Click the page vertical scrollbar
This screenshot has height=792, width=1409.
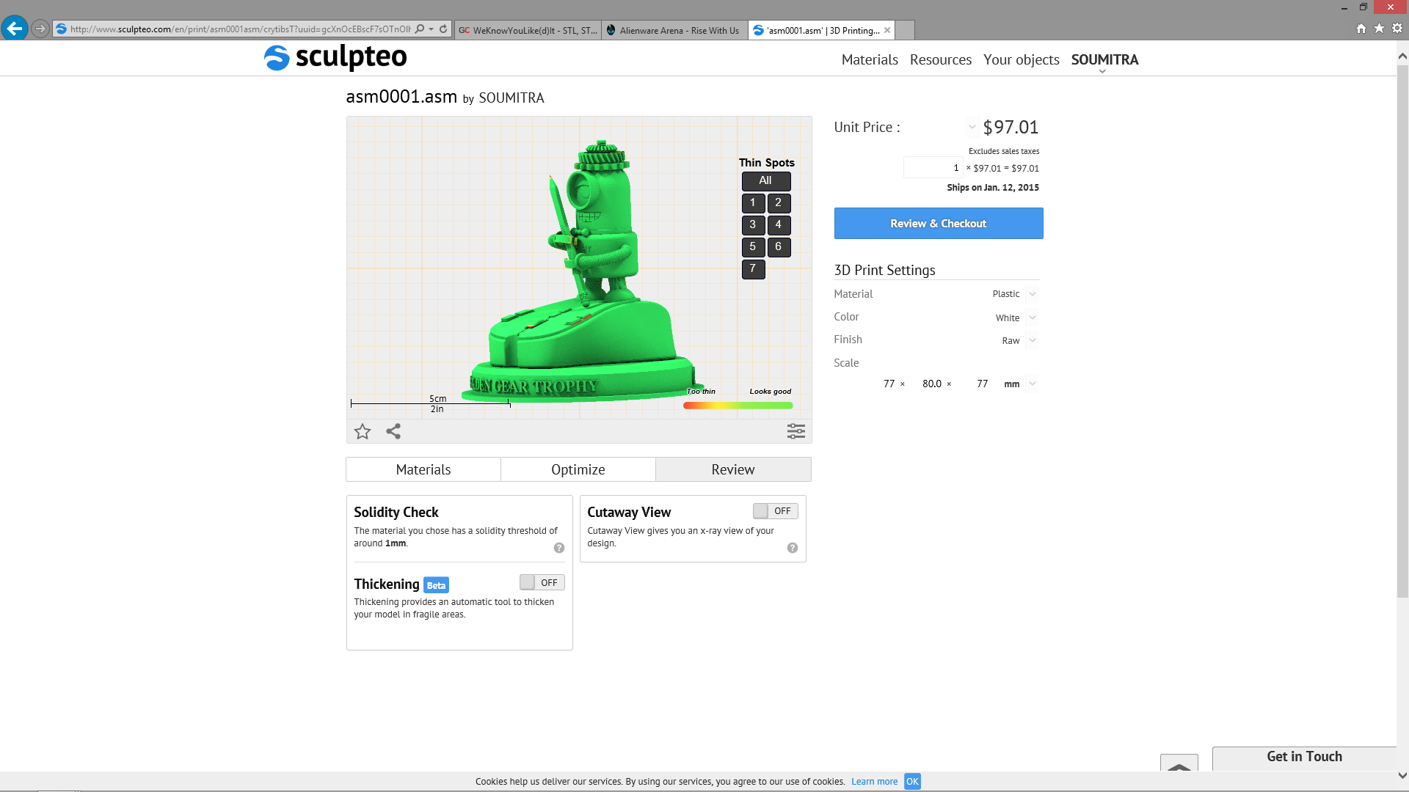click(x=1402, y=330)
